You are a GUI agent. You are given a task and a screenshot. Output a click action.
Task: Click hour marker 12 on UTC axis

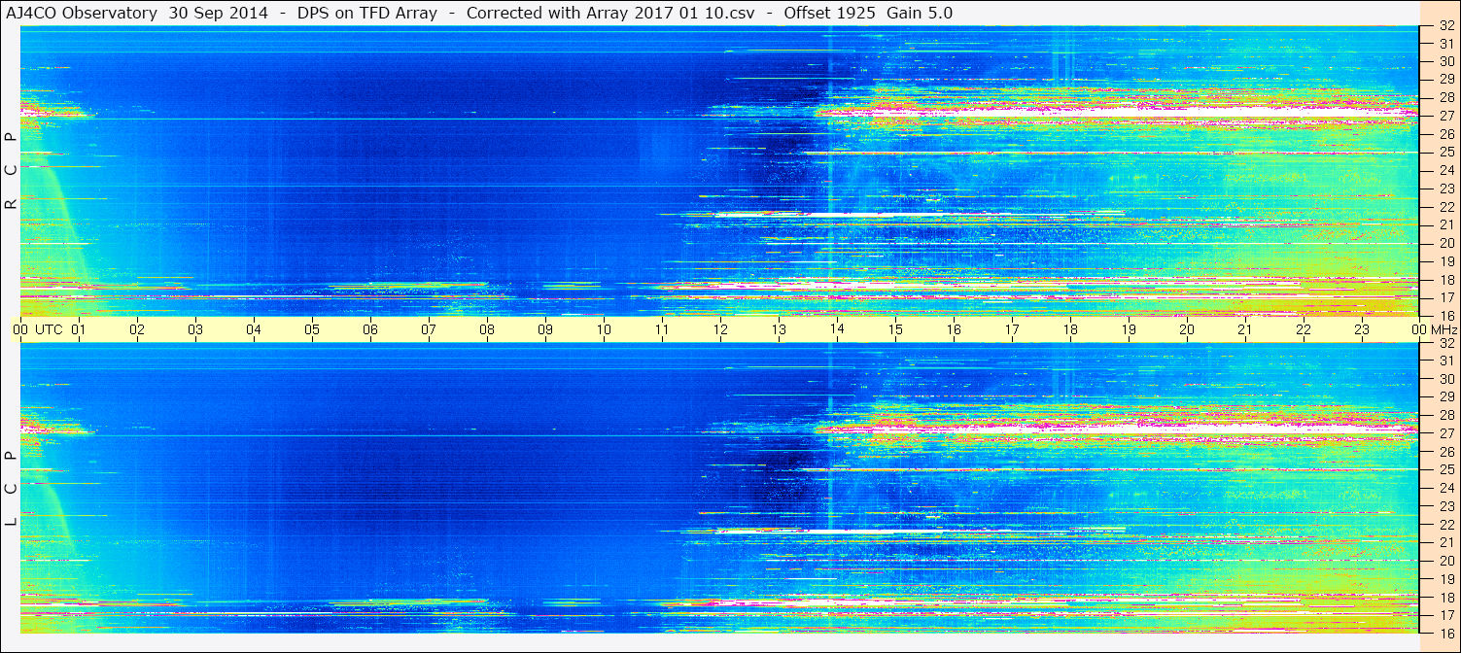point(720,329)
